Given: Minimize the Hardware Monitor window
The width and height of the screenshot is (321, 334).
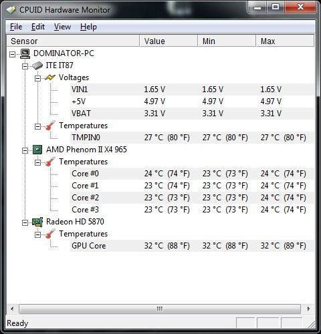Looking at the screenshot, I should (257, 7).
